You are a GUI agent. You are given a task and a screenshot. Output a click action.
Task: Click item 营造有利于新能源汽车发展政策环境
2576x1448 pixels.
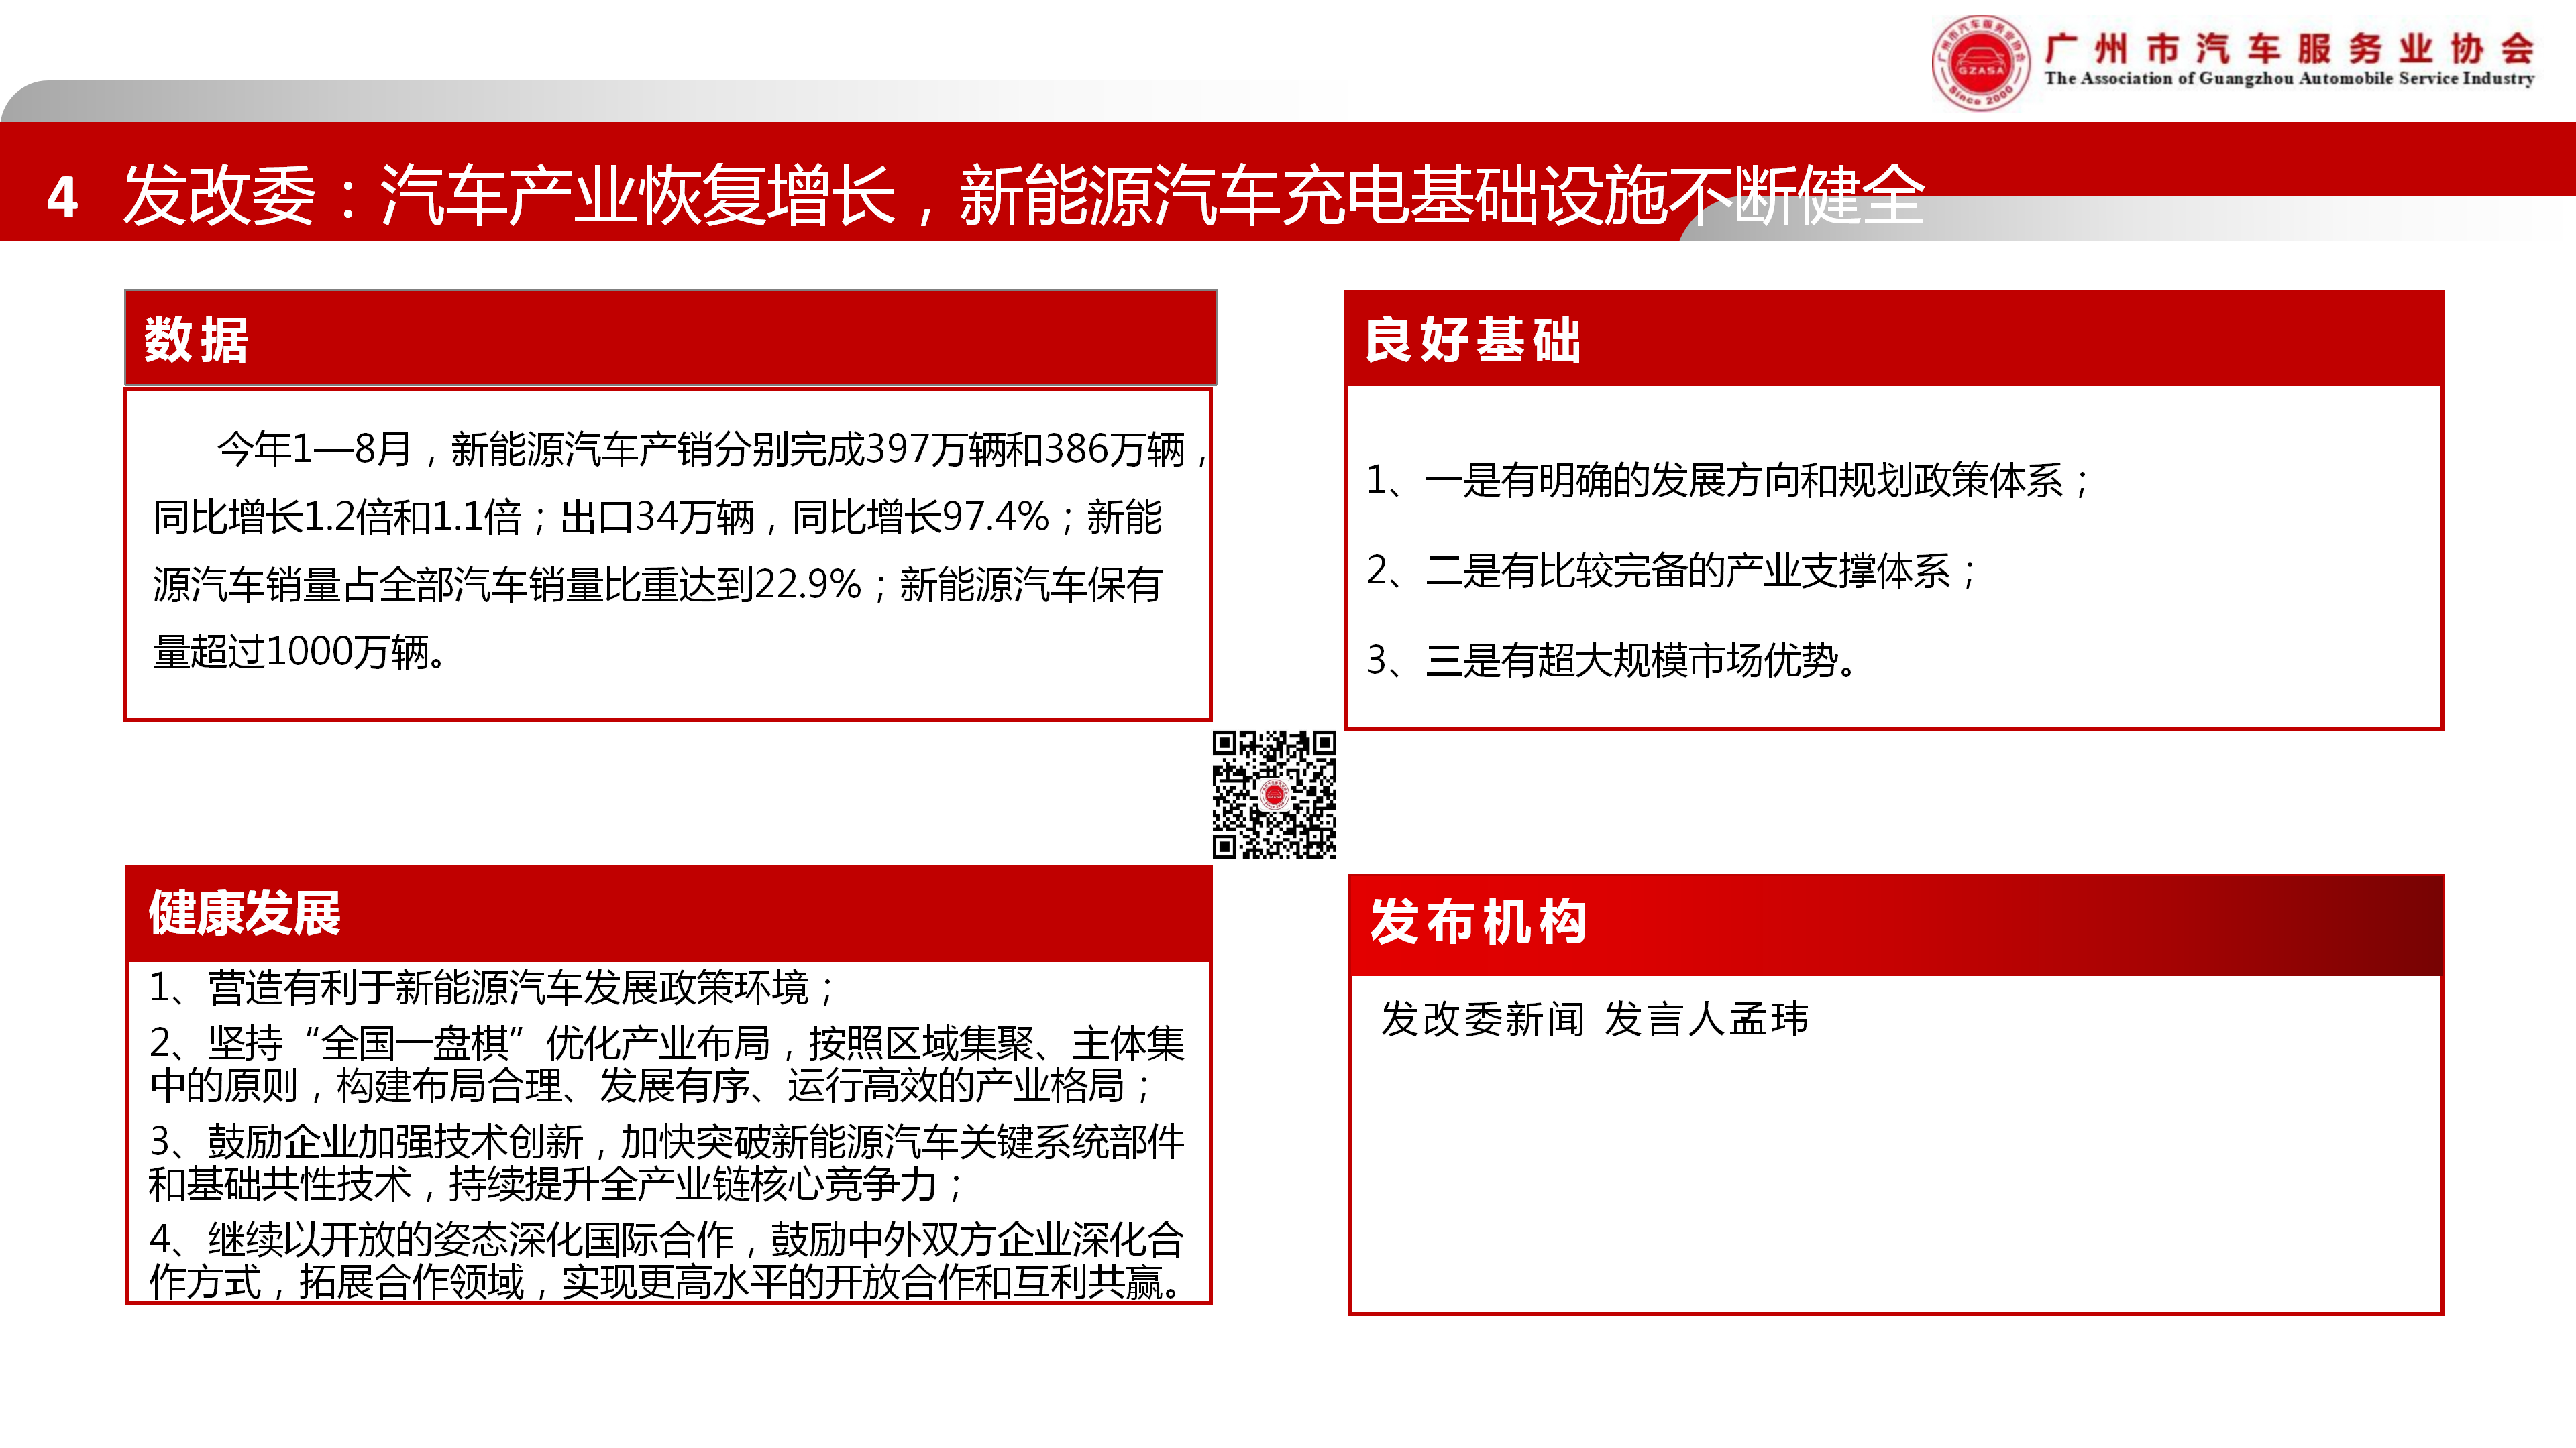[492, 987]
